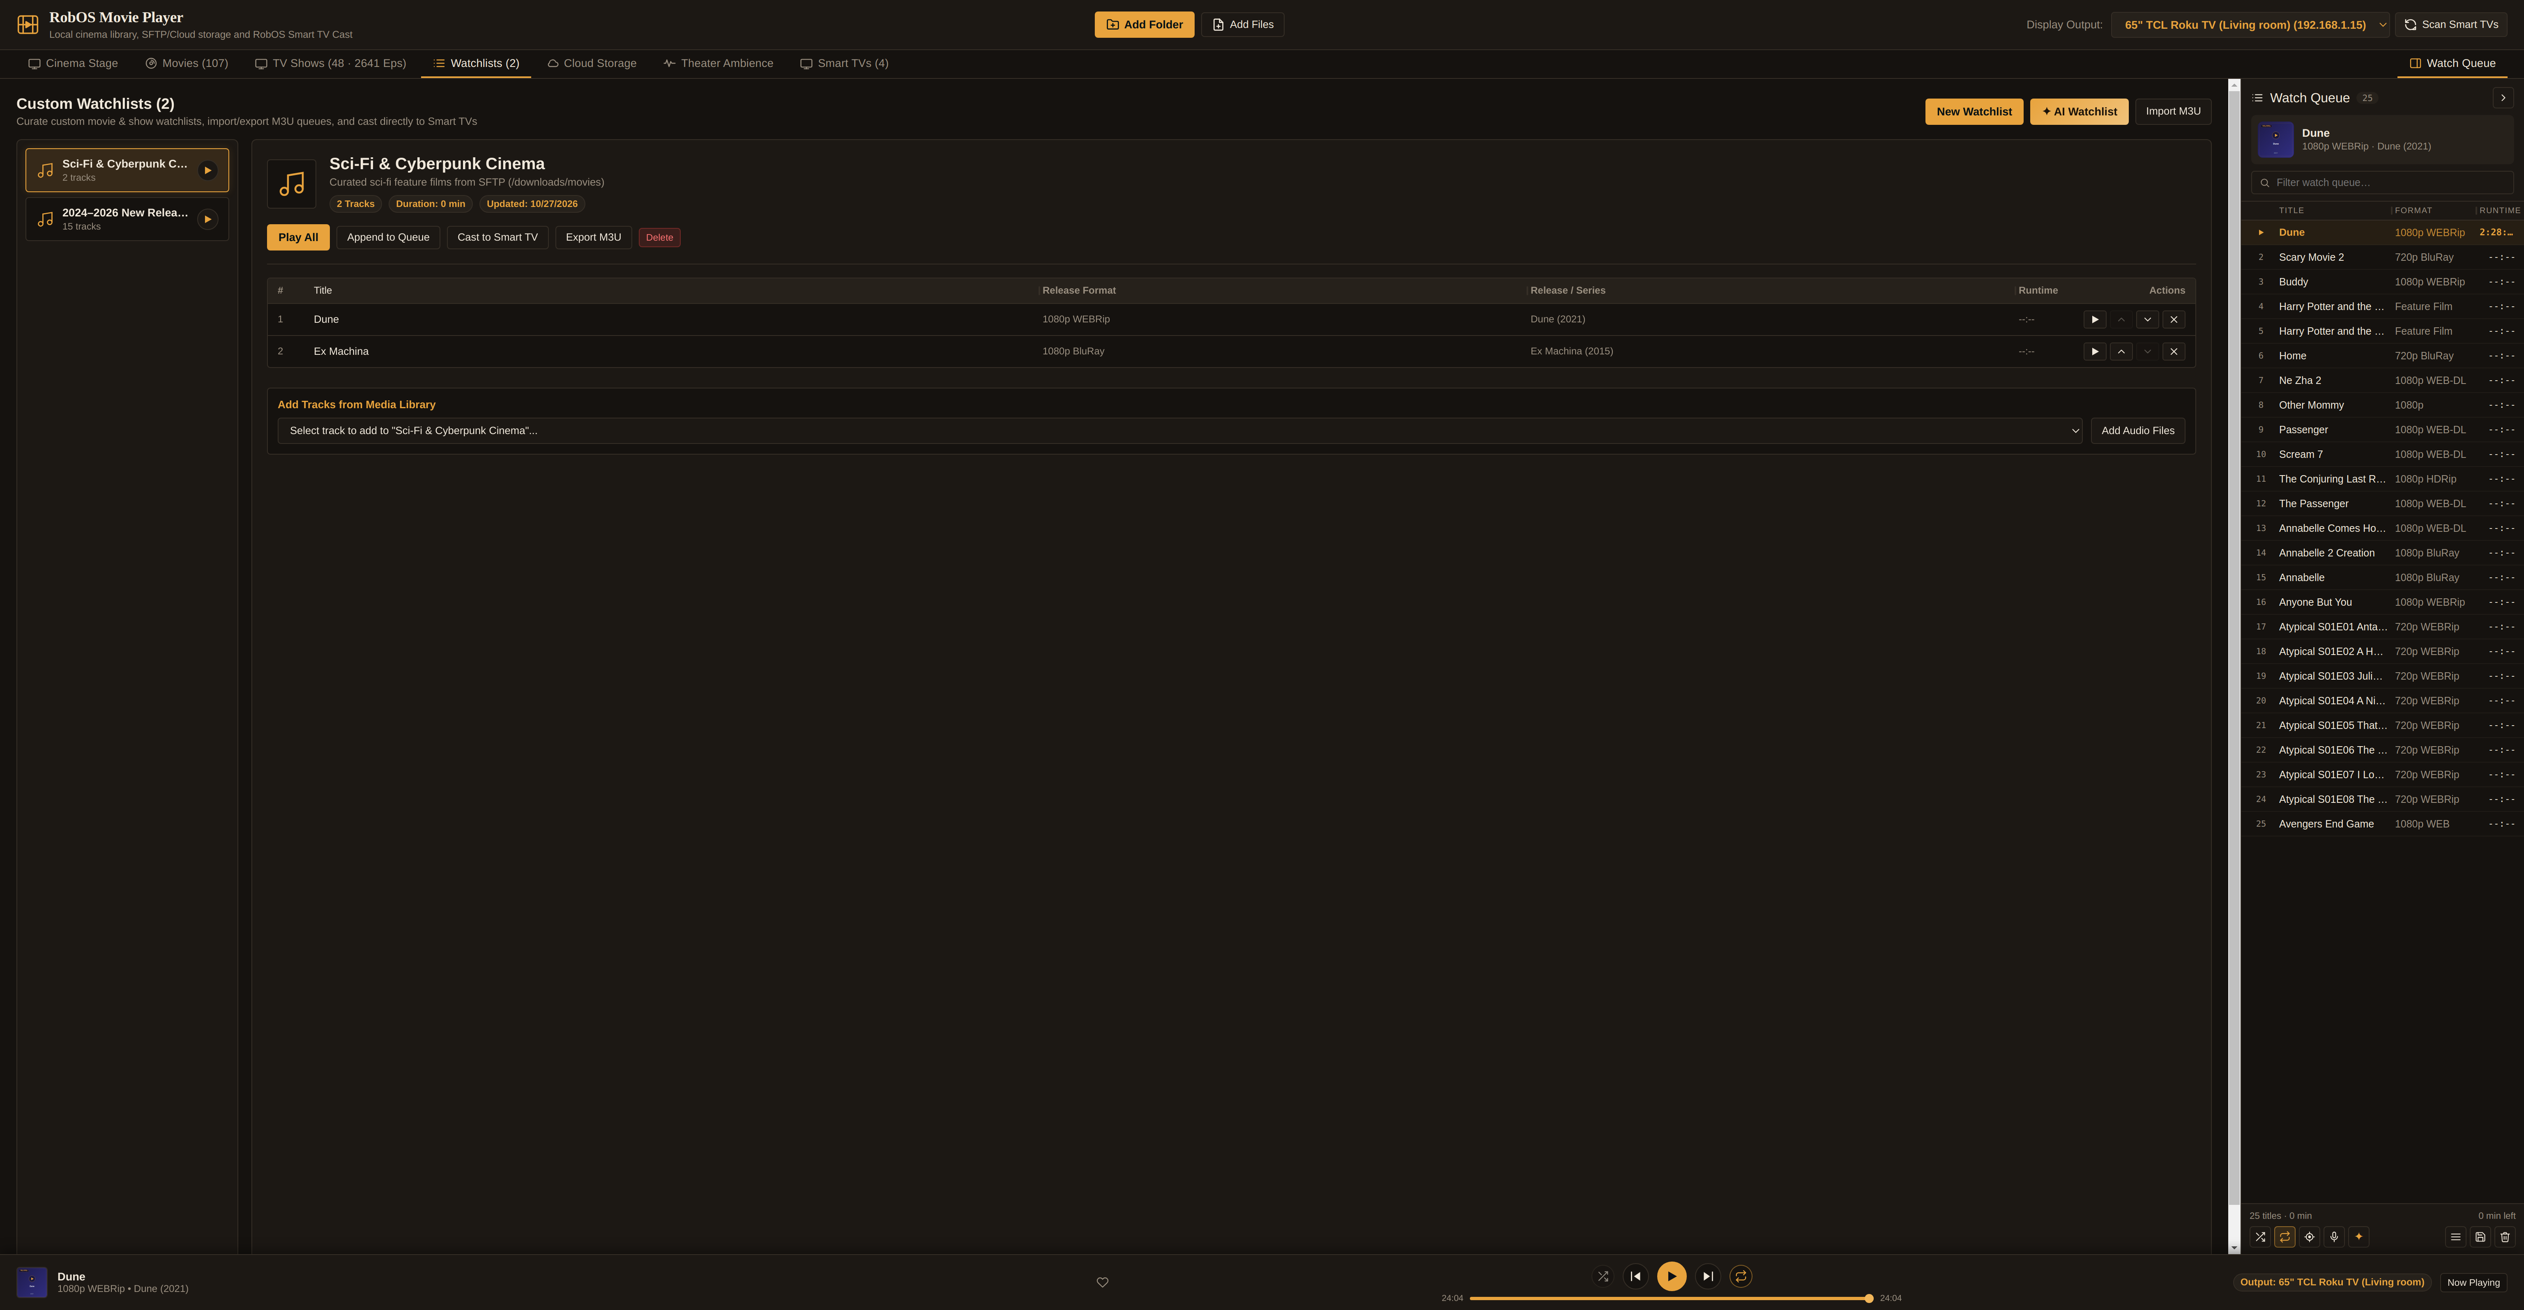Move Dune down with its arrow icon
This screenshot has width=2524, height=1310.
(x=2148, y=319)
